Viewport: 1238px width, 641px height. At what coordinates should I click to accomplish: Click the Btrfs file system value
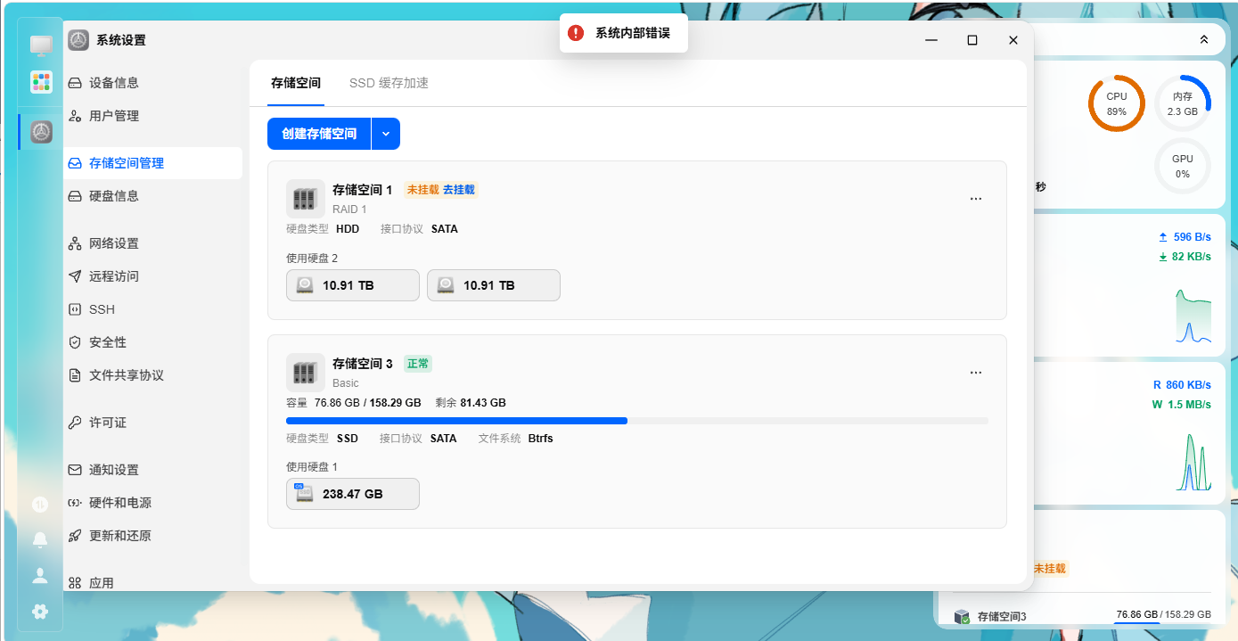tap(541, 439)
